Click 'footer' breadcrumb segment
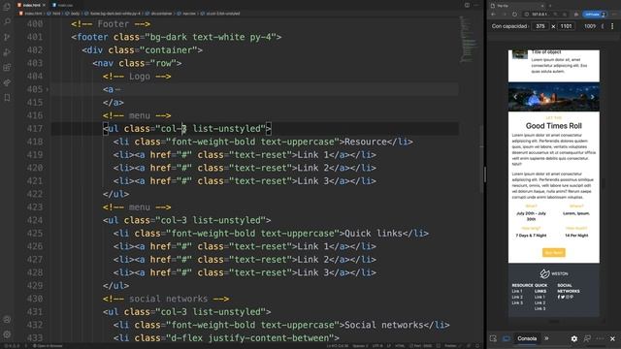 click(114, 14)
